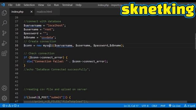Click the "//reading csv file" comment line

55,89
